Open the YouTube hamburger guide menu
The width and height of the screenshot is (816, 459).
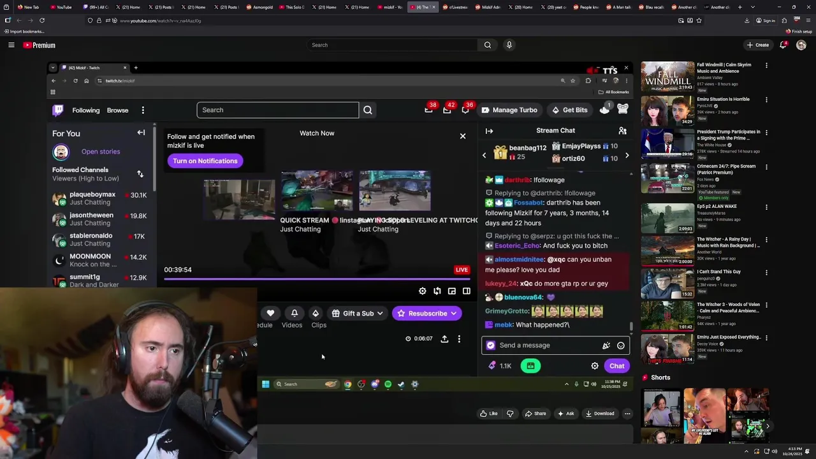pyautogui.click(x=11, y=45)
